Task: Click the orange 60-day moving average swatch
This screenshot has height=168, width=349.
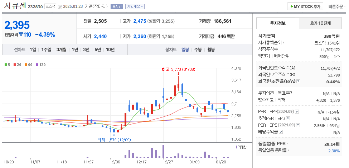Action: 26,65
